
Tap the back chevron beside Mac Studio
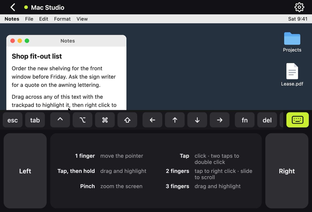pyautogui.click(x=12, y=7)
